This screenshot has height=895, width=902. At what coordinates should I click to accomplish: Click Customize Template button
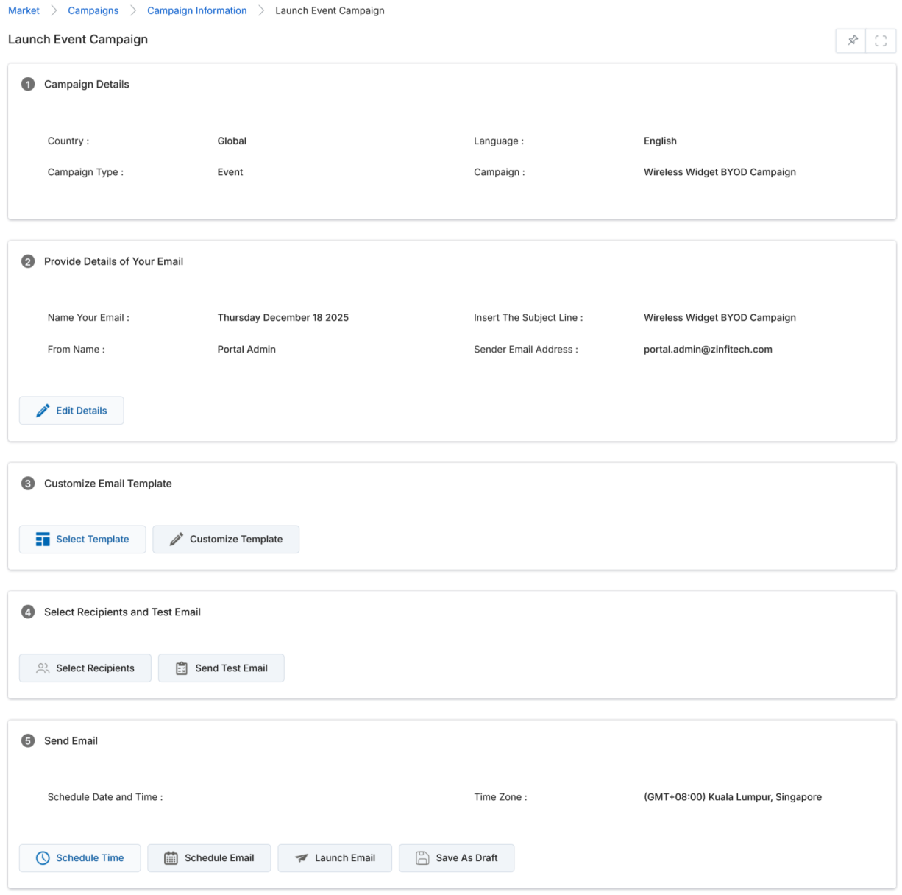click(226, 540)
